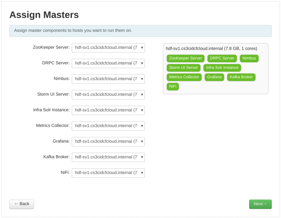Click the 'Grafana:' field label
This screenshot has width=281, height=218.
[x=61, y=141]
